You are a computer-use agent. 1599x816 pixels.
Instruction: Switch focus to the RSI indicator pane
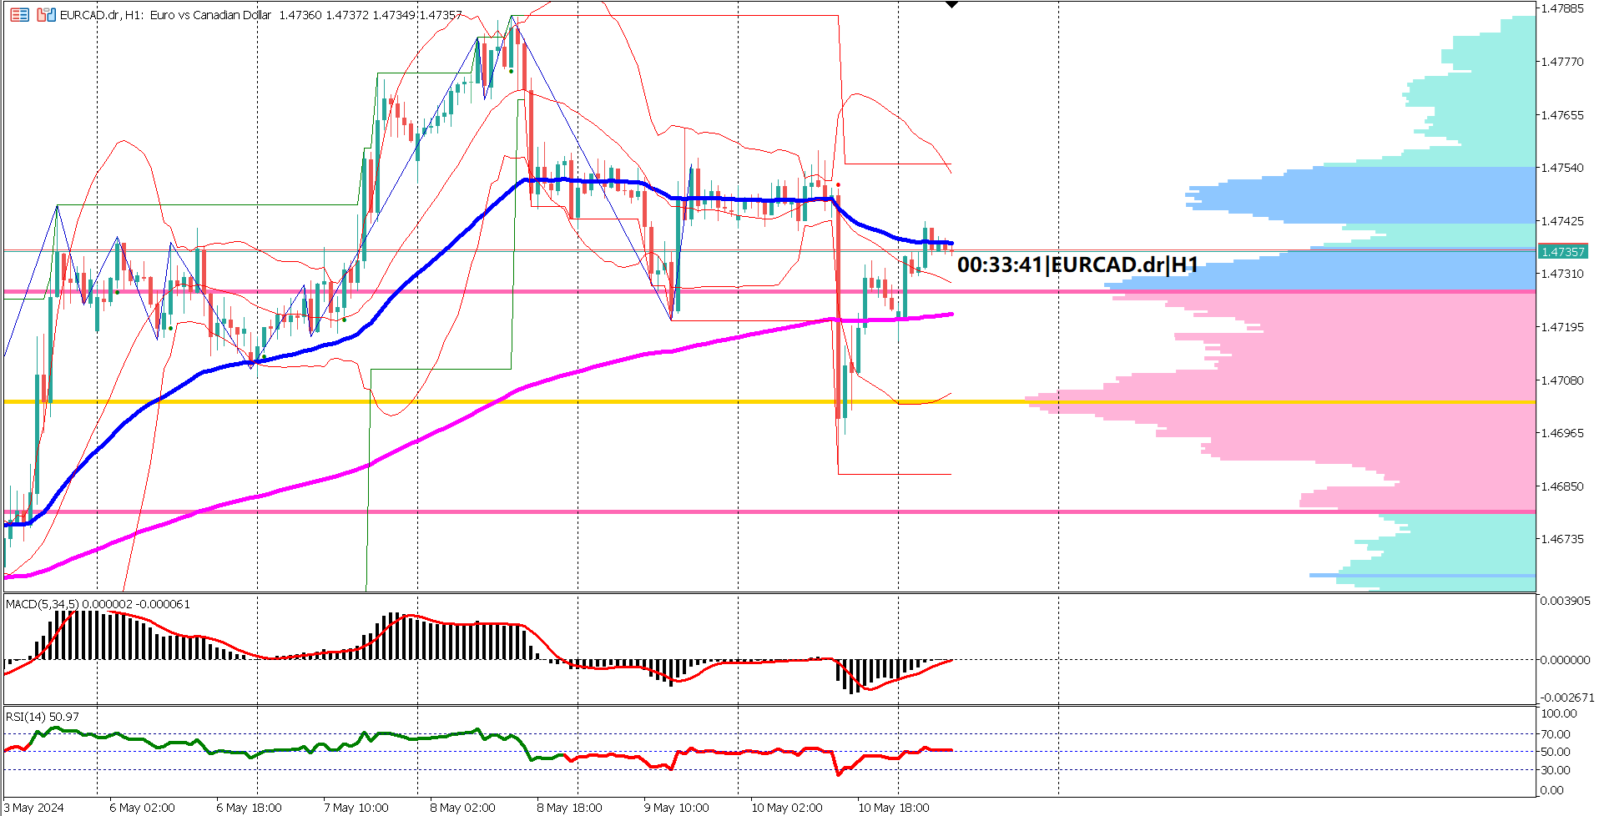click(501, 751)
